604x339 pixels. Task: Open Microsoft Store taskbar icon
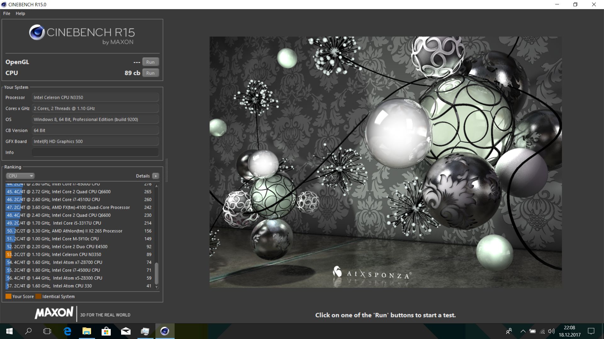[106, 331]
